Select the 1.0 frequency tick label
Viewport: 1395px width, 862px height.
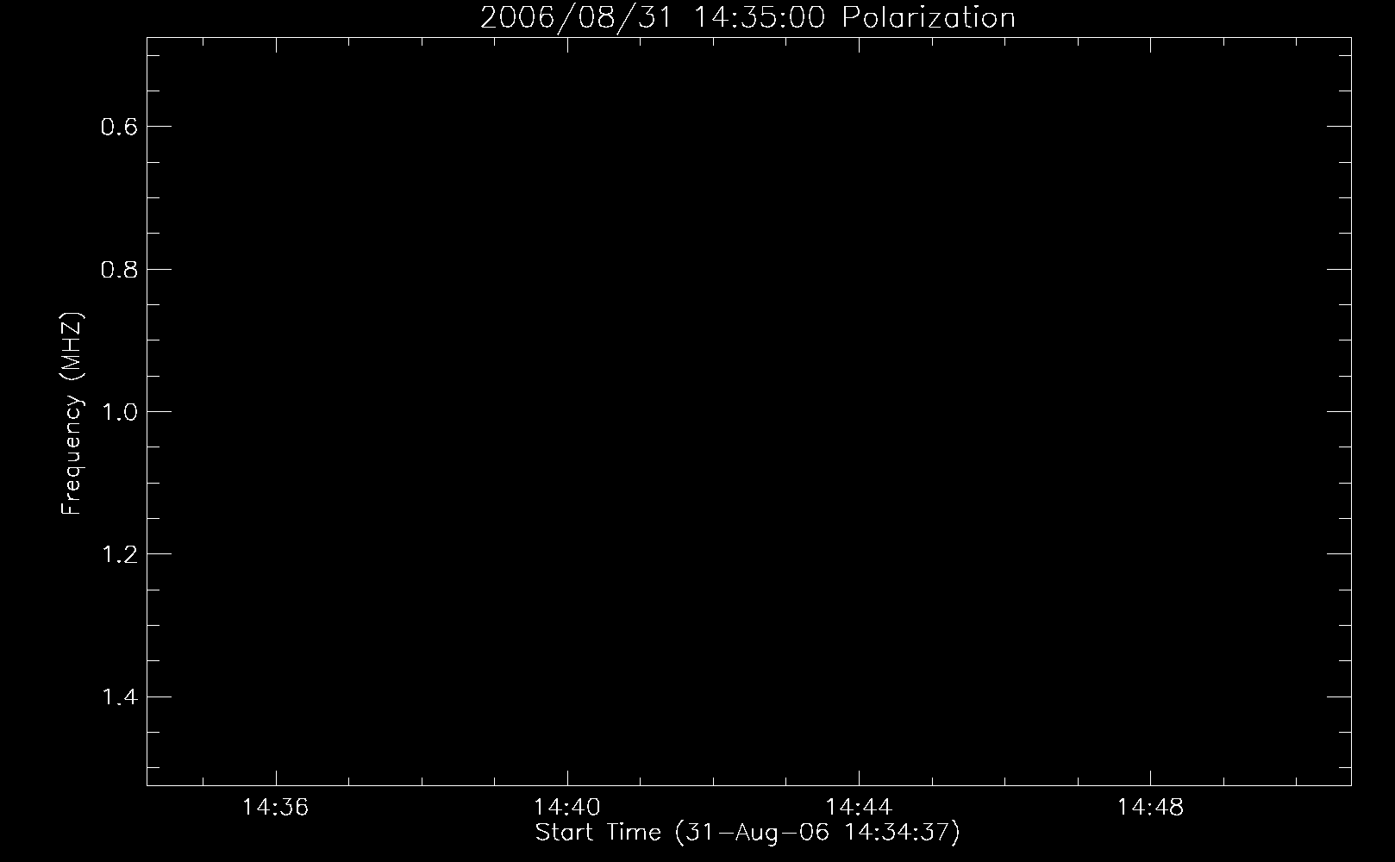click(119, 412)
